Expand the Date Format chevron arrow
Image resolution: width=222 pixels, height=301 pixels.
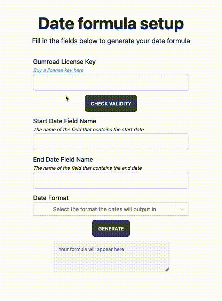tap(183, 210)
